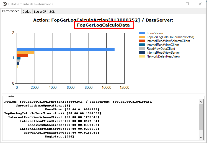Select the FormShown legend label

pos(155,33)
